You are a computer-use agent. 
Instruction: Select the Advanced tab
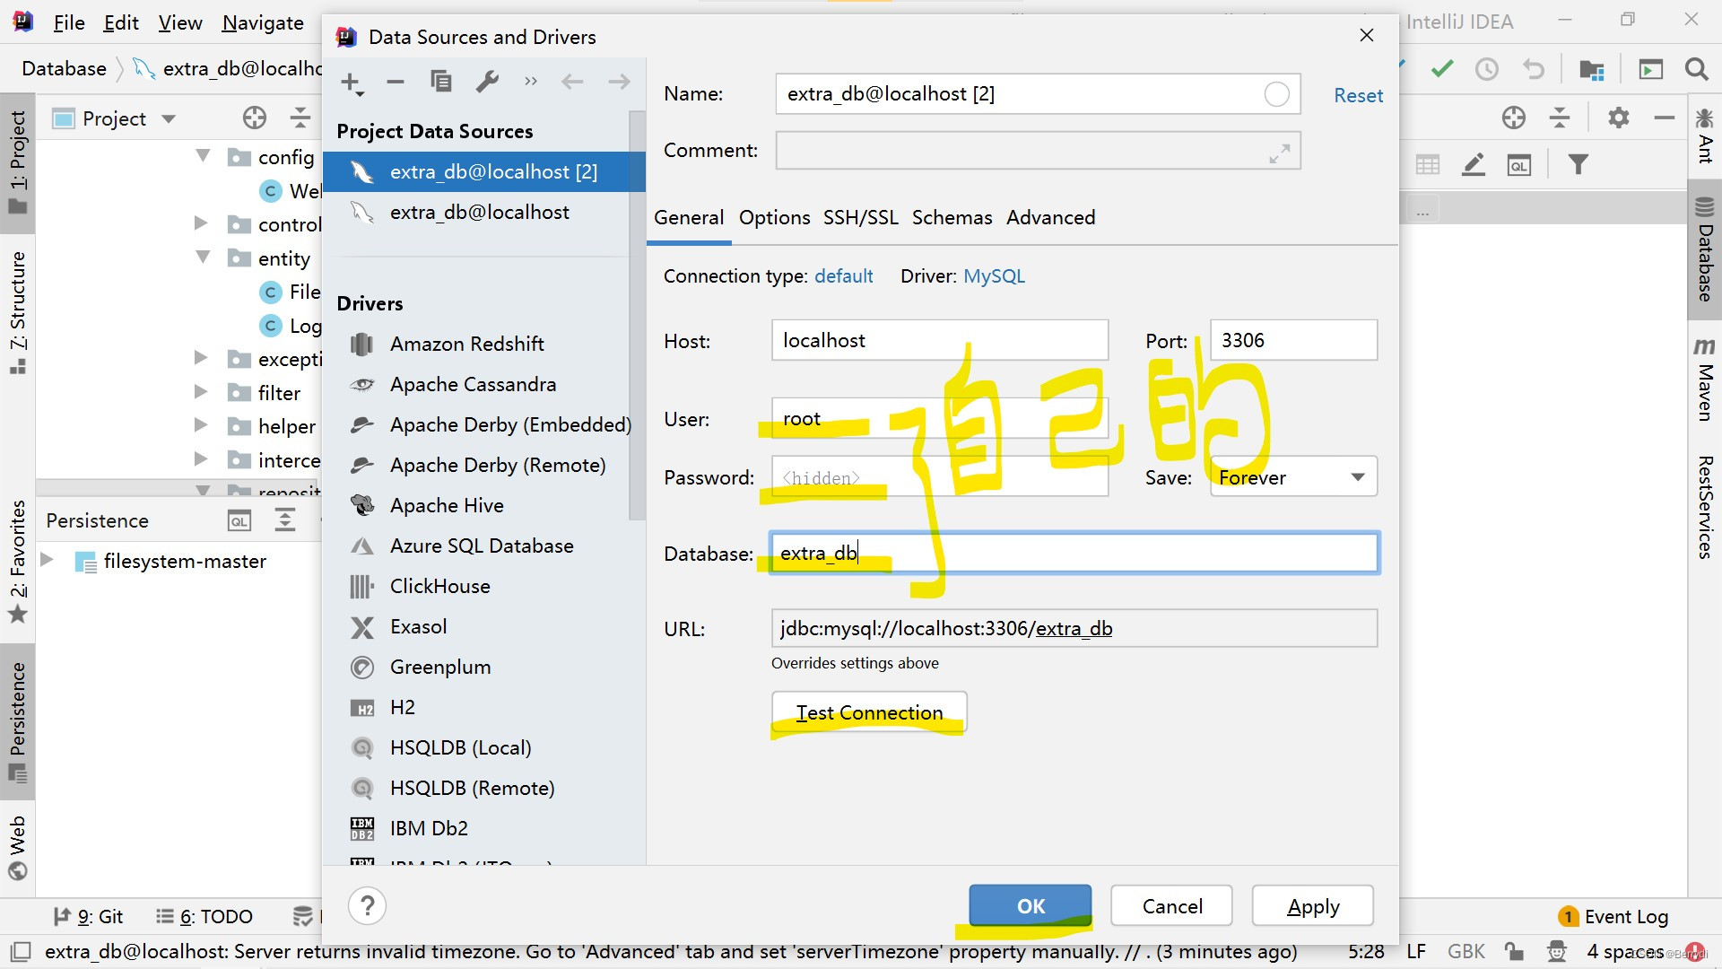tap(1050, 218)
